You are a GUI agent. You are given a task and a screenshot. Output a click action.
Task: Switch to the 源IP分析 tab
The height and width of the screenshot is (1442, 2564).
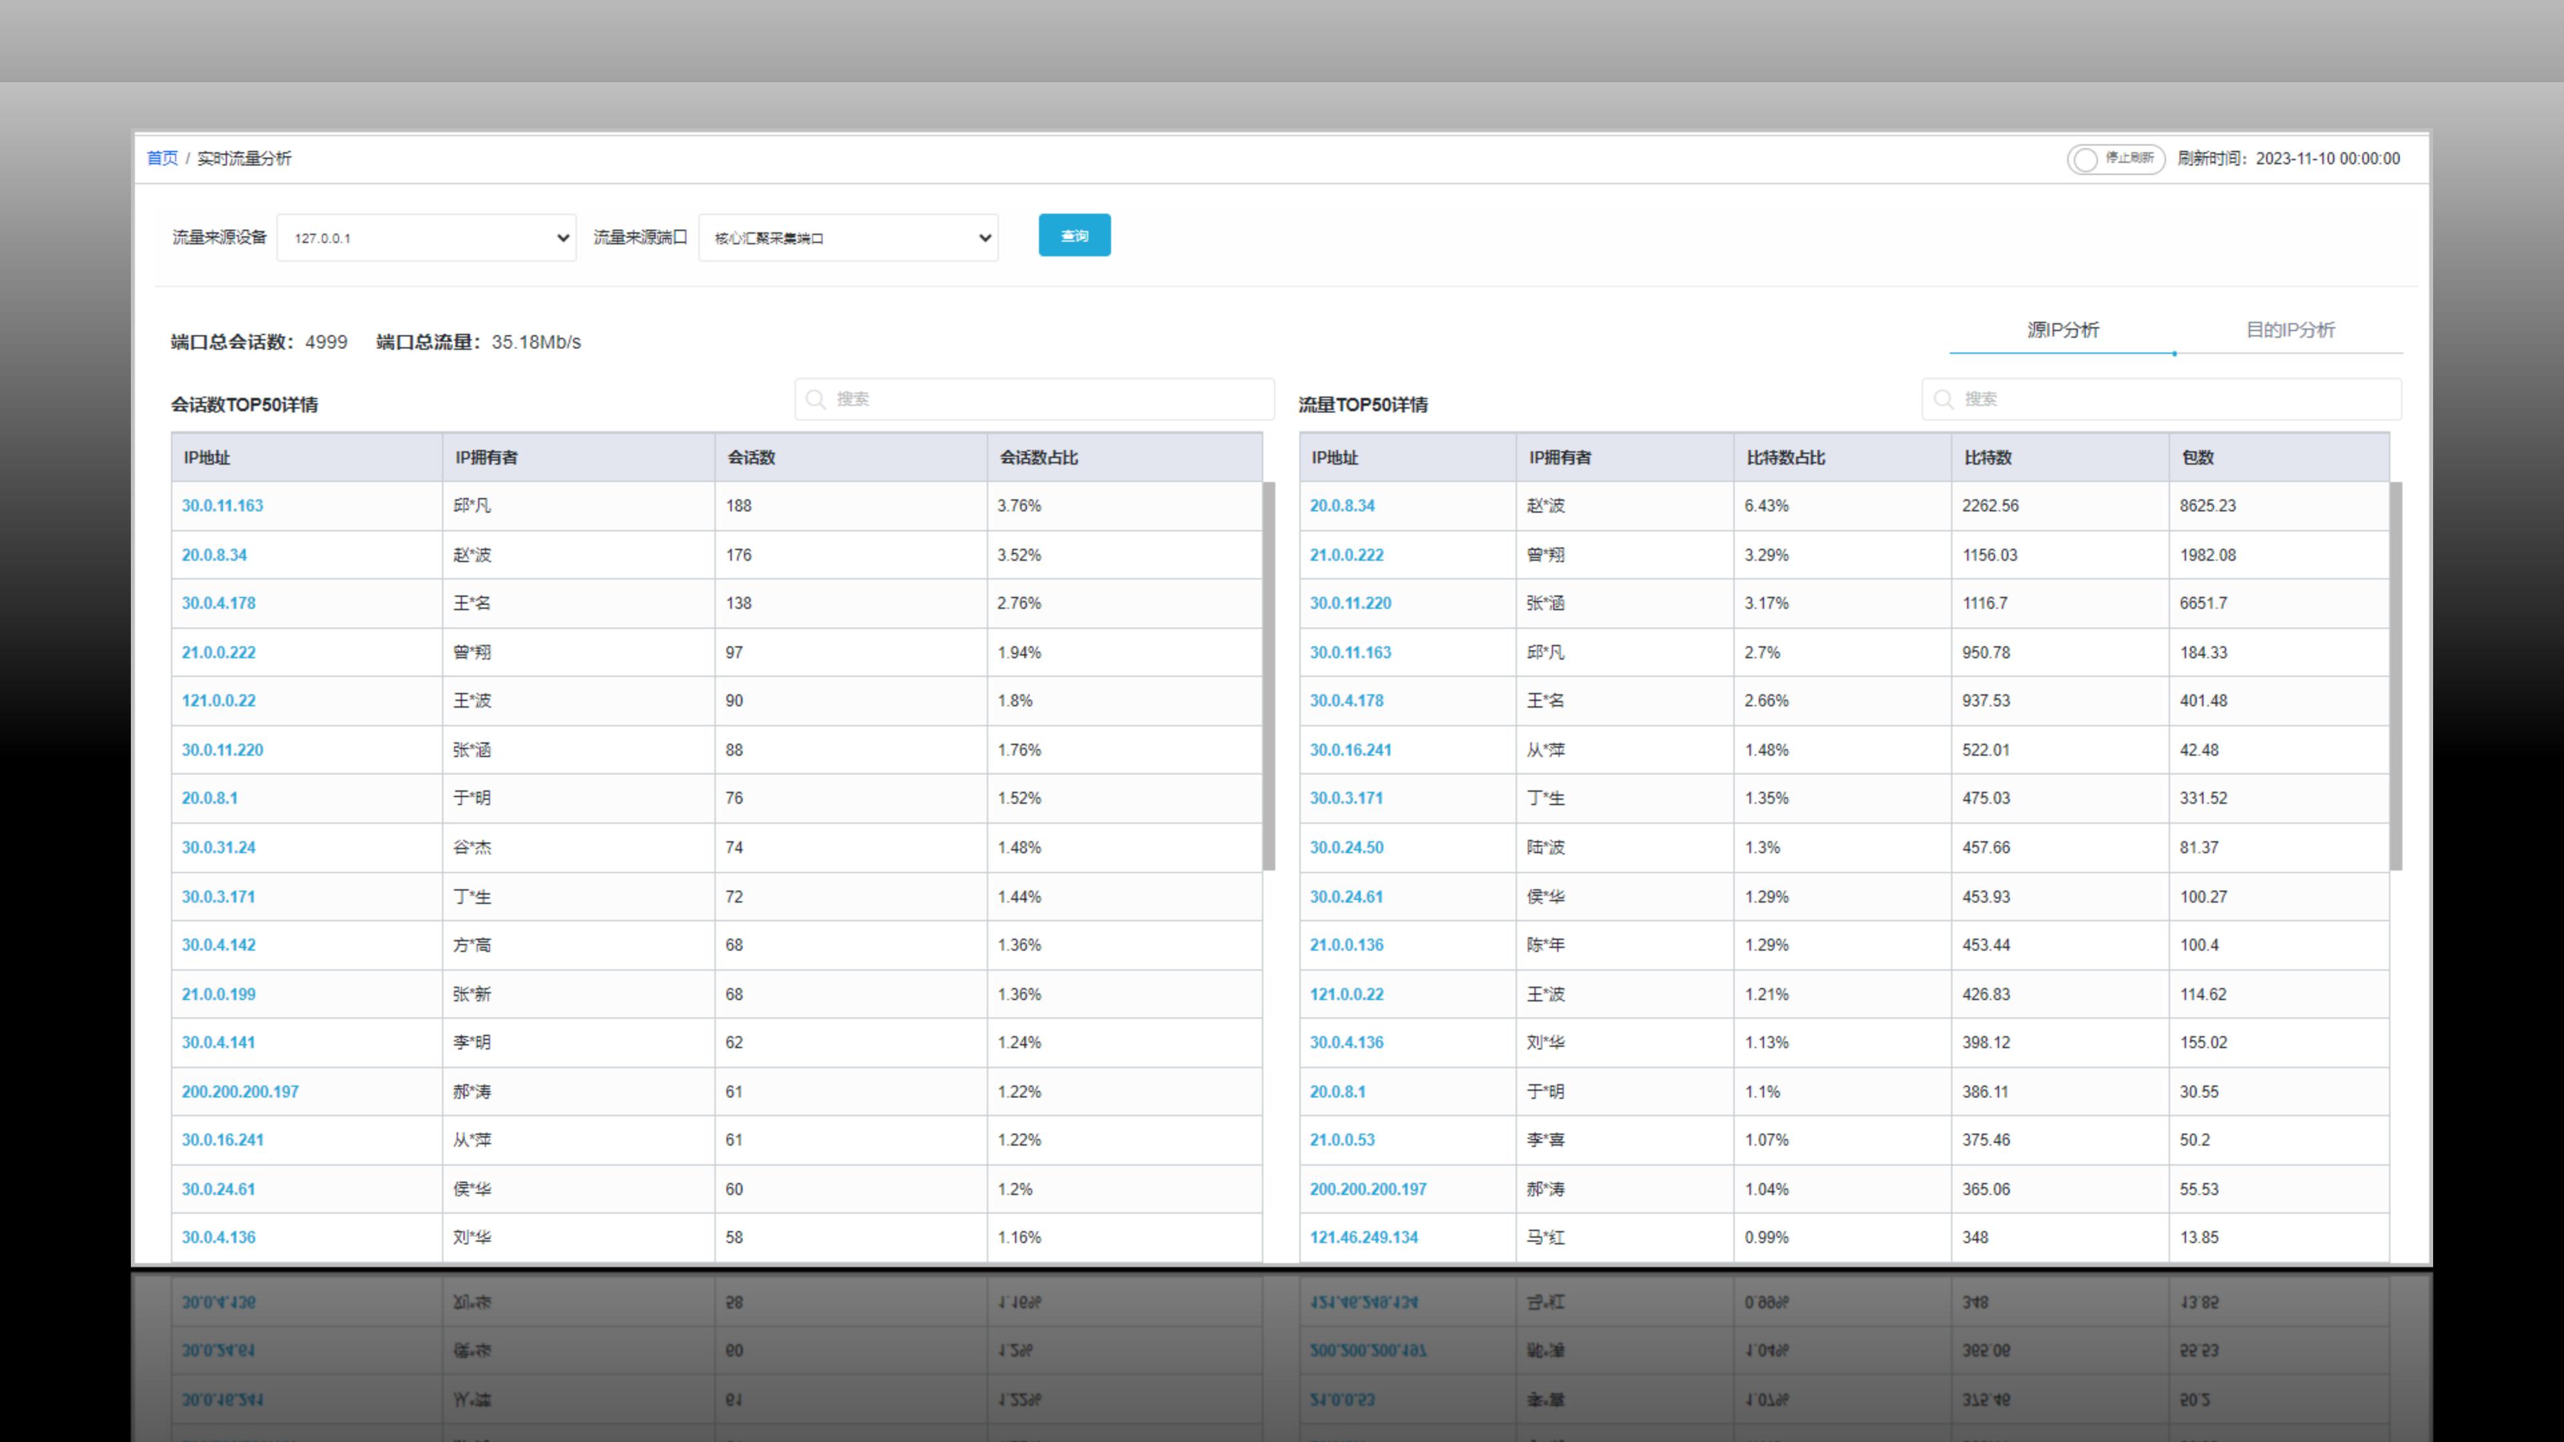click(2063, 330)
